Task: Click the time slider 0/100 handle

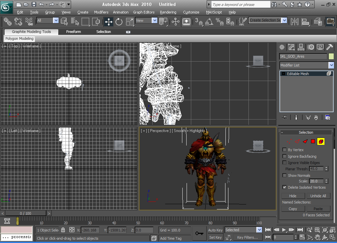Action: 26,213
